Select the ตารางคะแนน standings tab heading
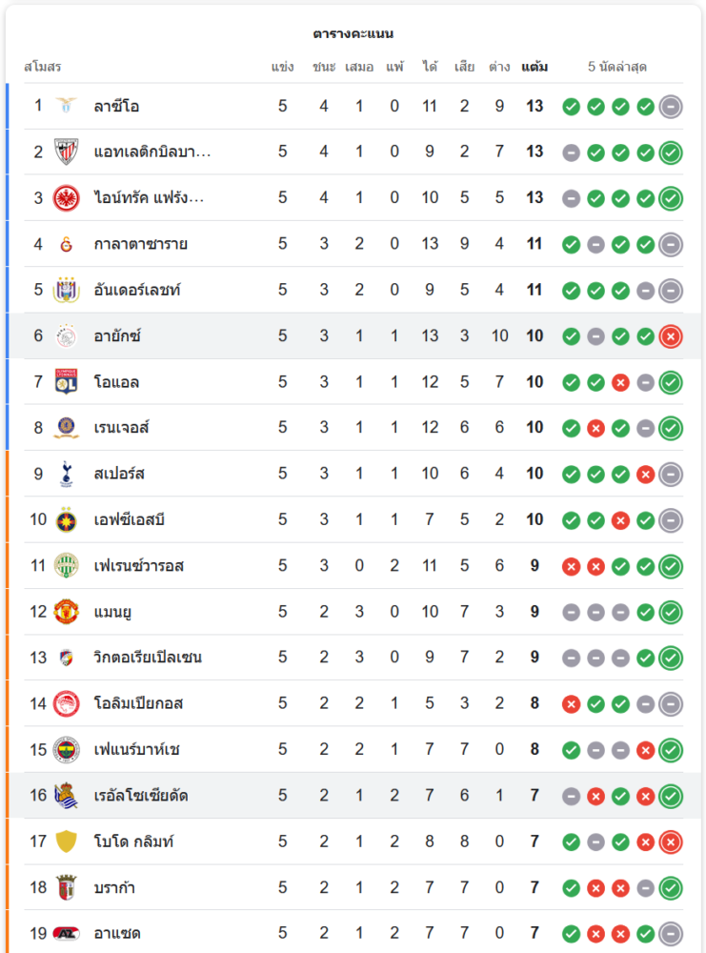This screenshot has width=706, height=953. click(353, 34)
